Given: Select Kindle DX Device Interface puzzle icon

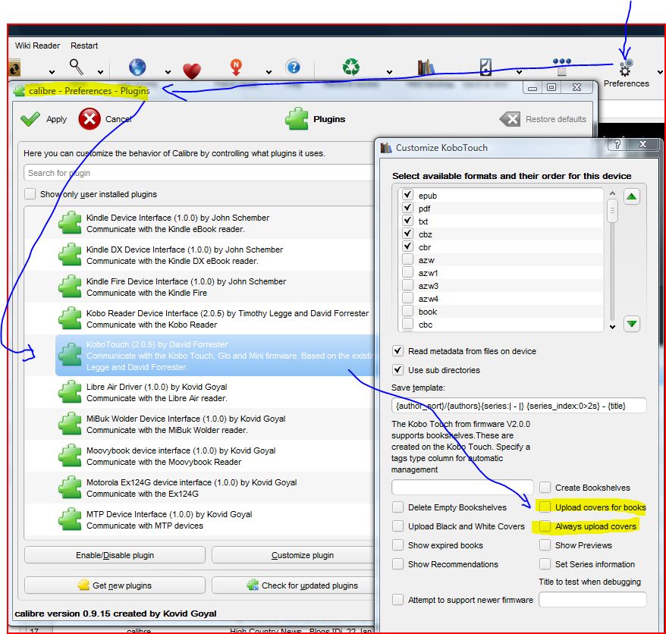Looking at the screenshot, I should (x=70, y=254).
